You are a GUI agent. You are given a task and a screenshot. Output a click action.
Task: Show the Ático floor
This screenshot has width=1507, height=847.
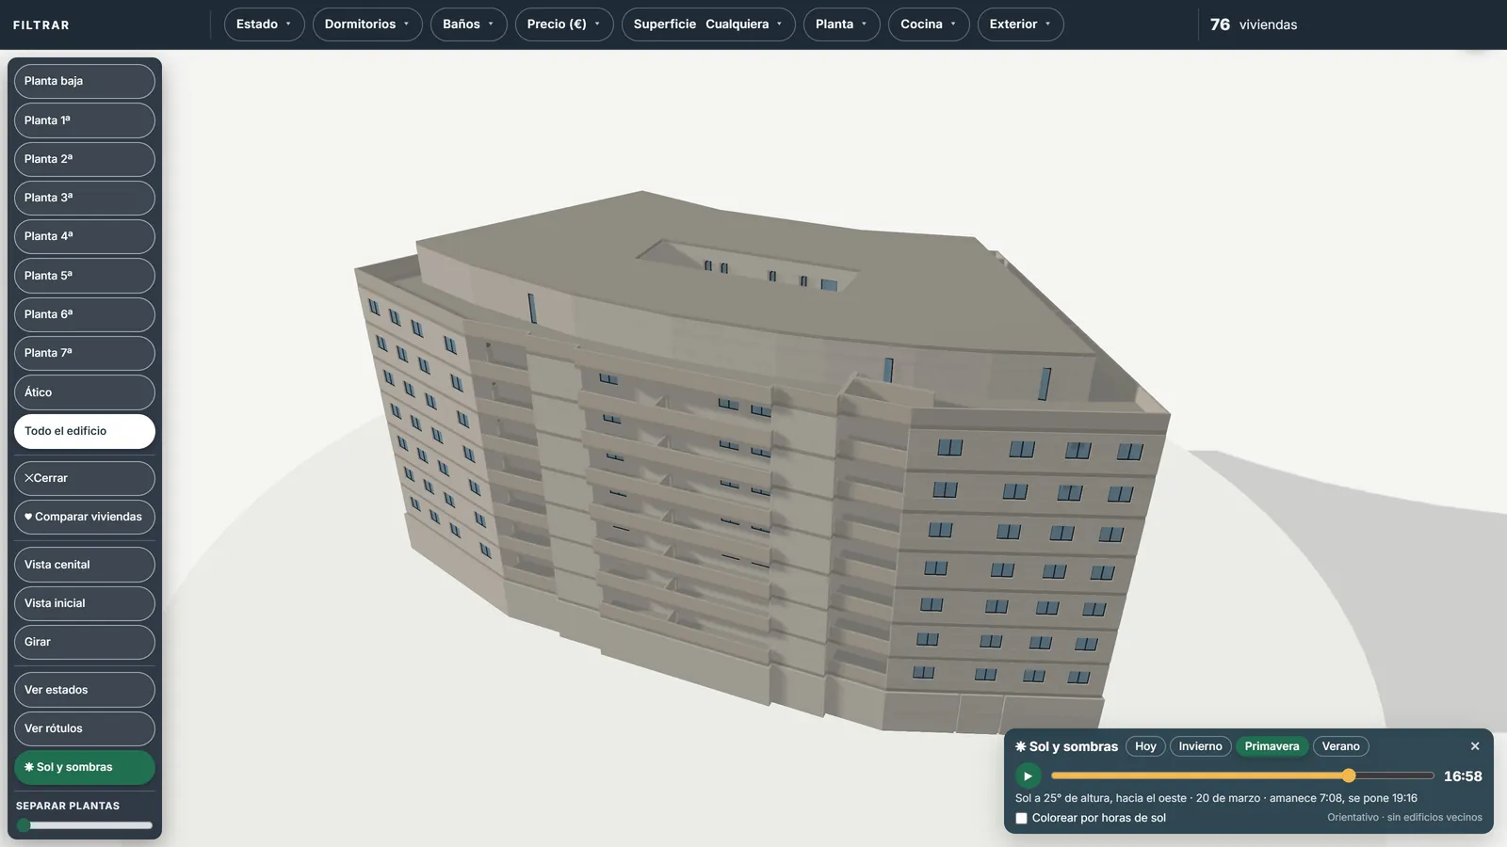pos(85,392)
